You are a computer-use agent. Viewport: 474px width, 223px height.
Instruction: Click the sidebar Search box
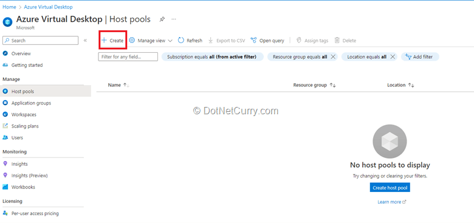click(41, 41)
